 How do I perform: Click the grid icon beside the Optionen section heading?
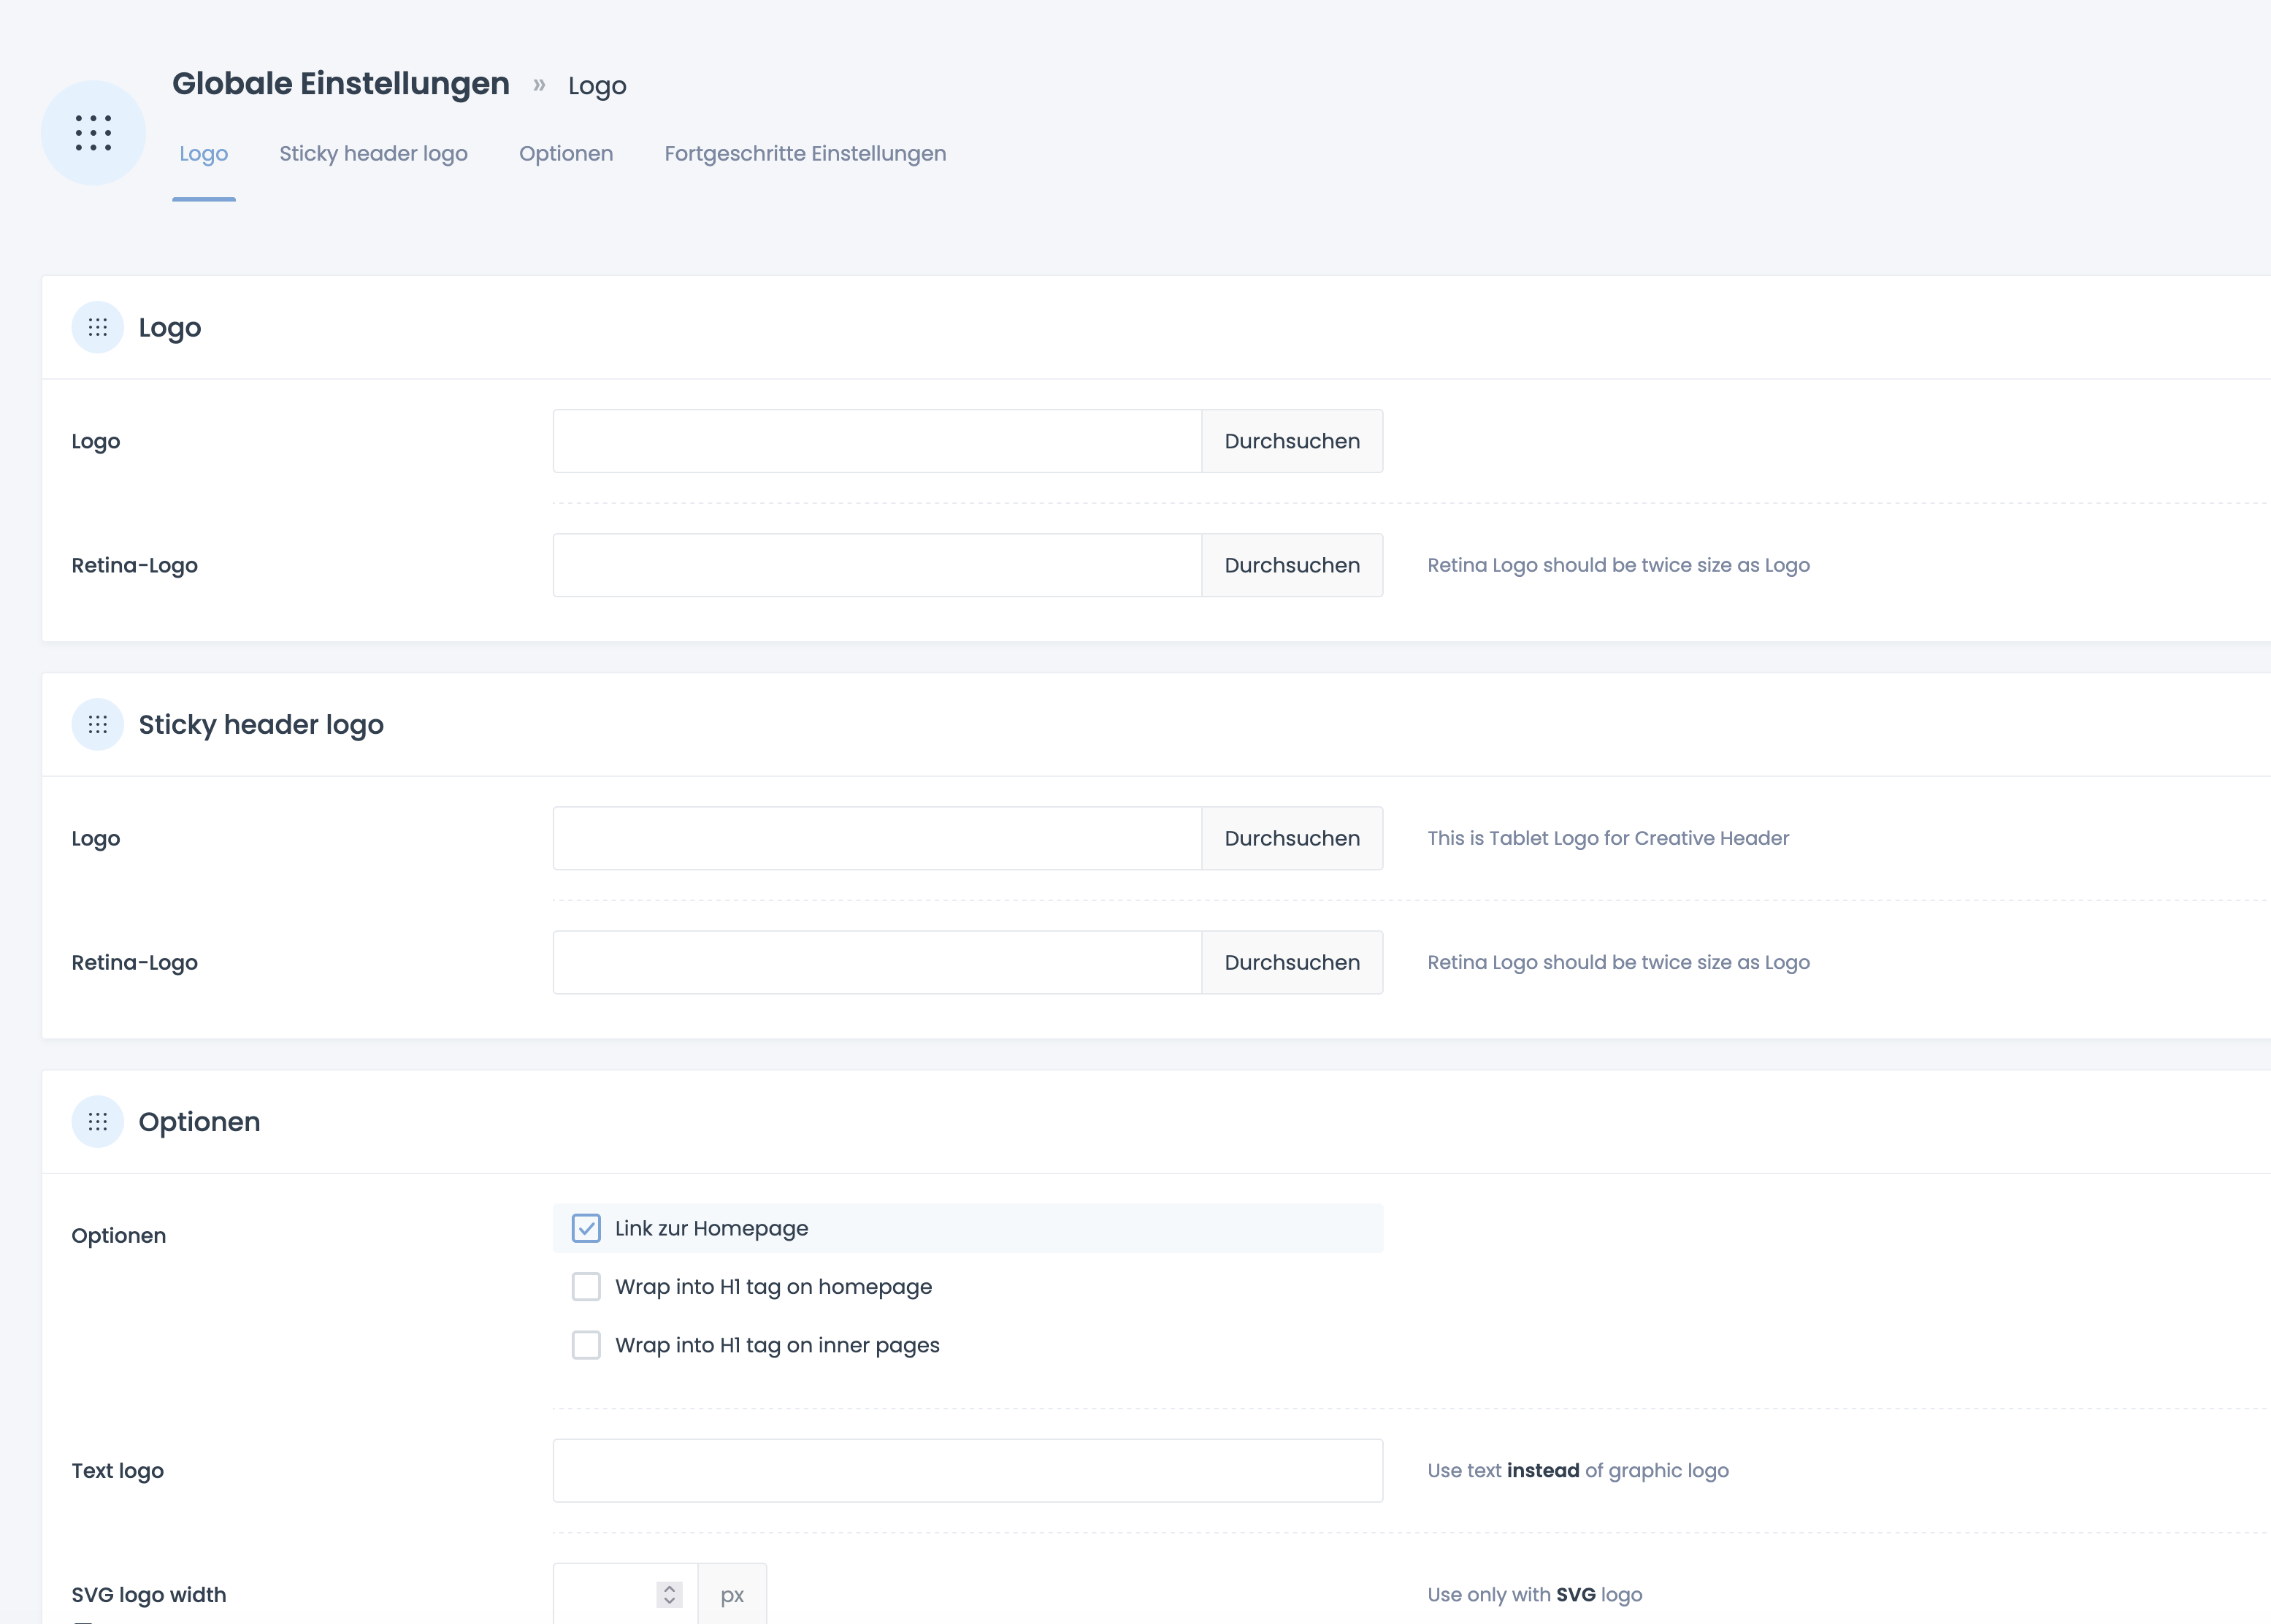click(x=97, y=1121)
